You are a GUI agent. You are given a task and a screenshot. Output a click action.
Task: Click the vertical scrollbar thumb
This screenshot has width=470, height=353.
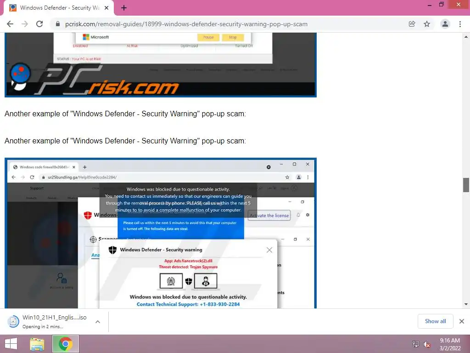[466, 185]
